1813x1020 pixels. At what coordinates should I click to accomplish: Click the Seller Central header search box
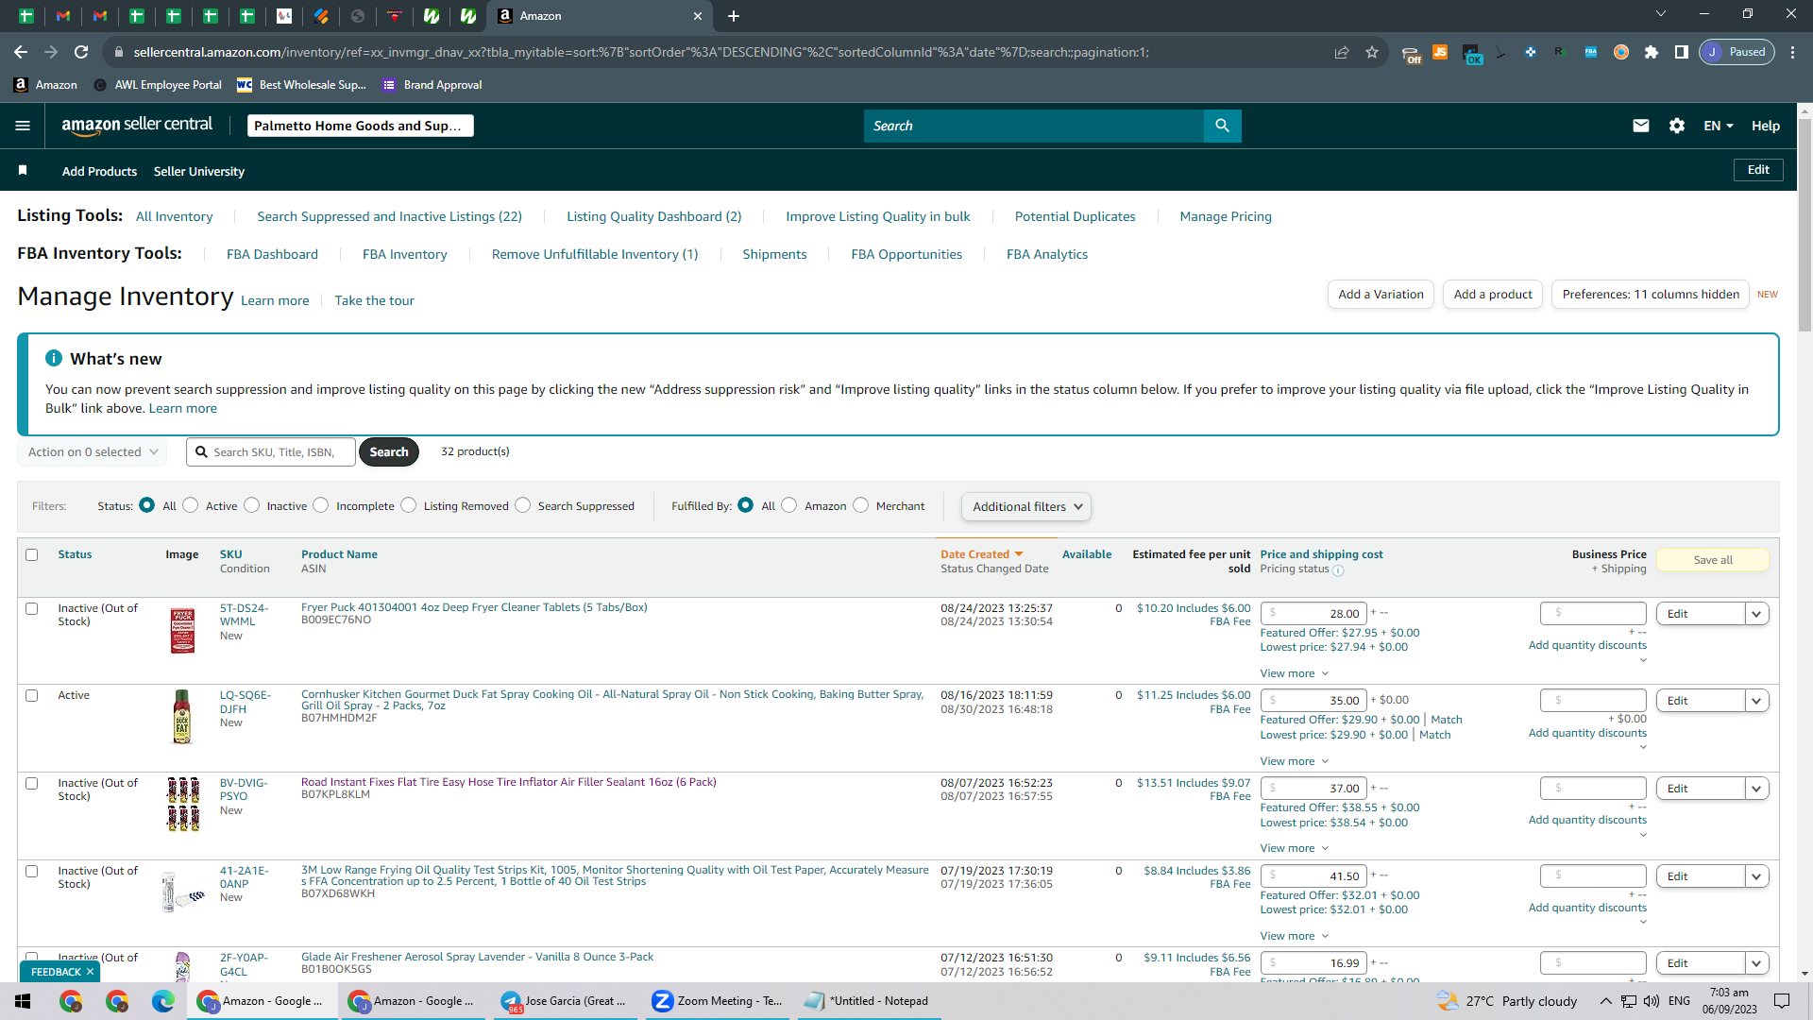(x=1034, y=126)
